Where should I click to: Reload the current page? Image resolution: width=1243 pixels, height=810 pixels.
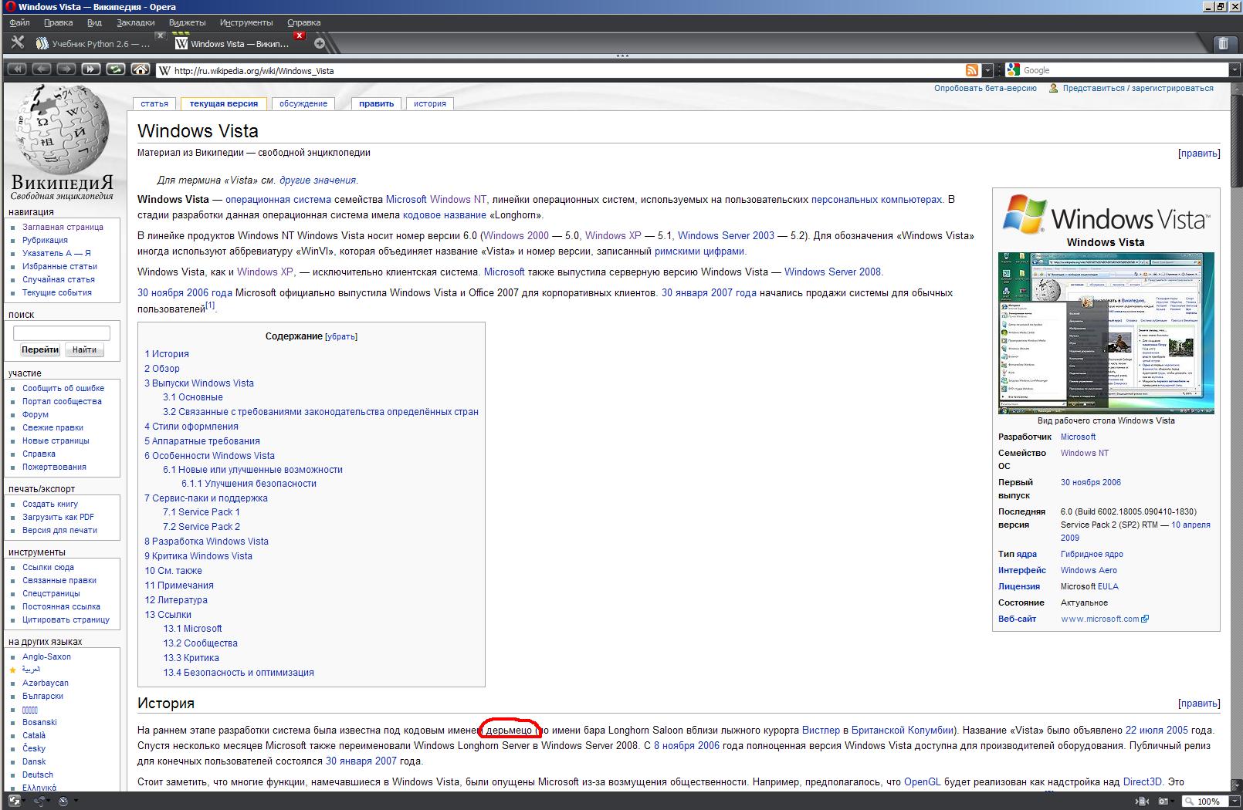116,69
